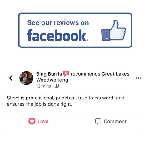
Task: Toggle the Love heart reaction icon
Action: click(x=32, y=121)
